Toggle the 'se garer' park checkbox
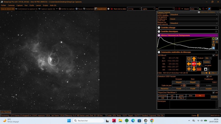 203,66
